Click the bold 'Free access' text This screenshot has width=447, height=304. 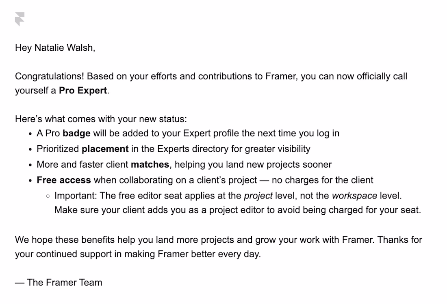(x=64, y=180)
